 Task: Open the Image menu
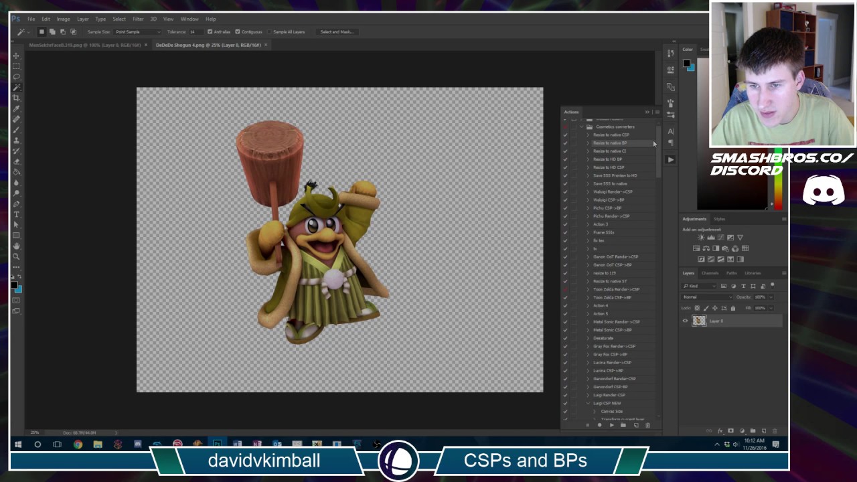tap(63, 19)
